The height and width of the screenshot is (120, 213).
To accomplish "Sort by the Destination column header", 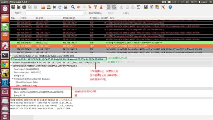I will [x=69, y=18].
